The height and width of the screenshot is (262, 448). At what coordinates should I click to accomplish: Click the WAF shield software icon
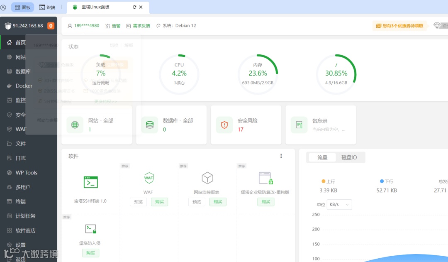pos(149,178)
